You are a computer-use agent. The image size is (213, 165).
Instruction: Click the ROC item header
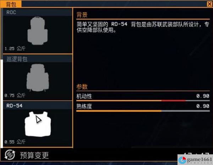point(38,12)
